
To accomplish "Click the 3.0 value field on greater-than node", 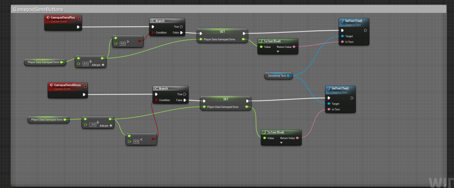I will [122, 43].
